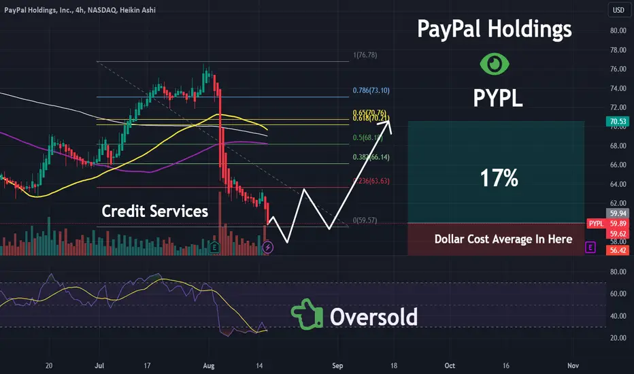Select the 0.236(63.63) Fibonacci level label

[371, 181]
